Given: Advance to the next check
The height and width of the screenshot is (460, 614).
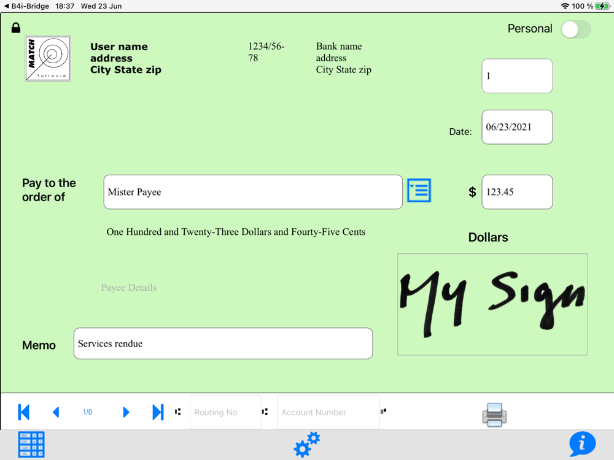Looking at the screenshot, I should [126, 412].
